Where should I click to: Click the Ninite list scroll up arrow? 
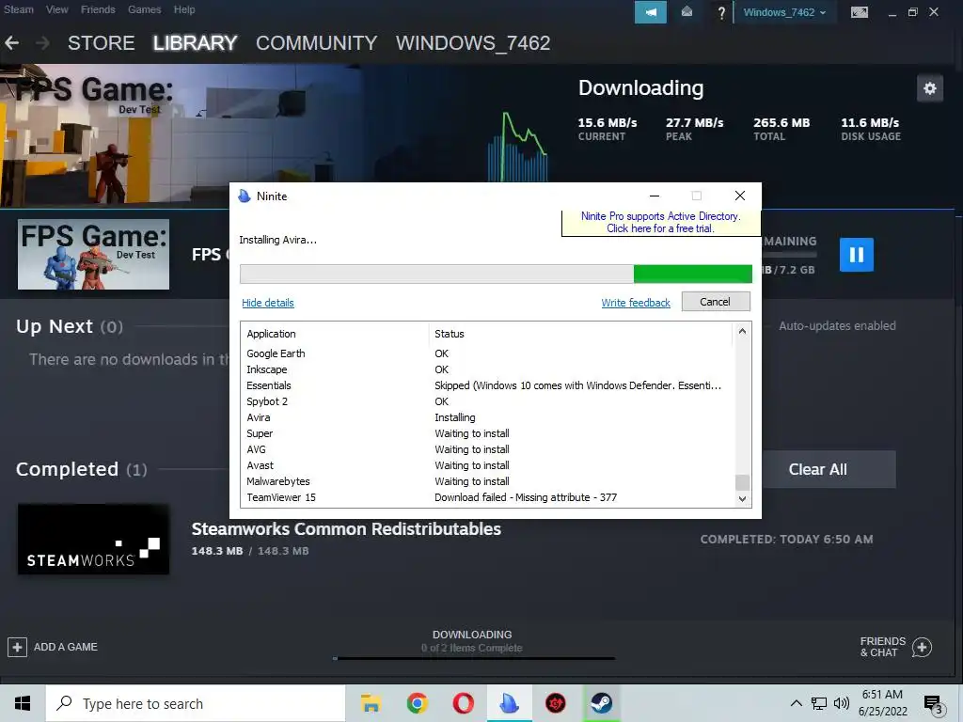tap(742, 332)
